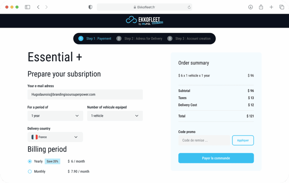Click the '$ 6 / month' price
The image size is (289, 183).
click(76, 161)
